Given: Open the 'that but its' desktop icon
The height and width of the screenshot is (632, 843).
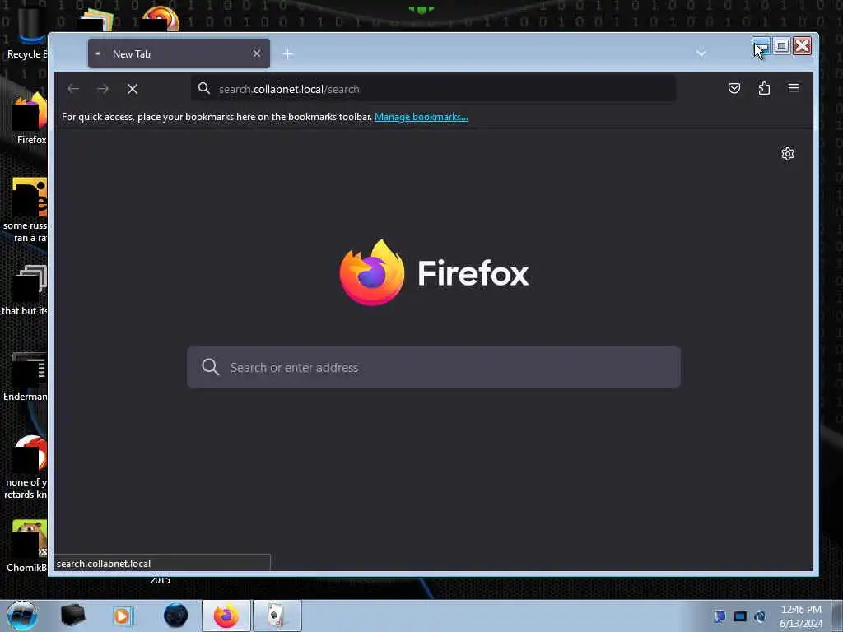Looking at the screenshot, I should [x=26, y=290].
